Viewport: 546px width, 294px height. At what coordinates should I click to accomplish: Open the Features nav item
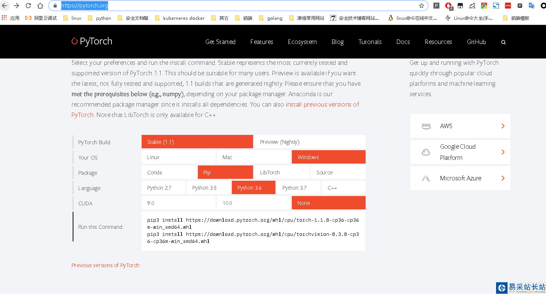tap(262, 42)
